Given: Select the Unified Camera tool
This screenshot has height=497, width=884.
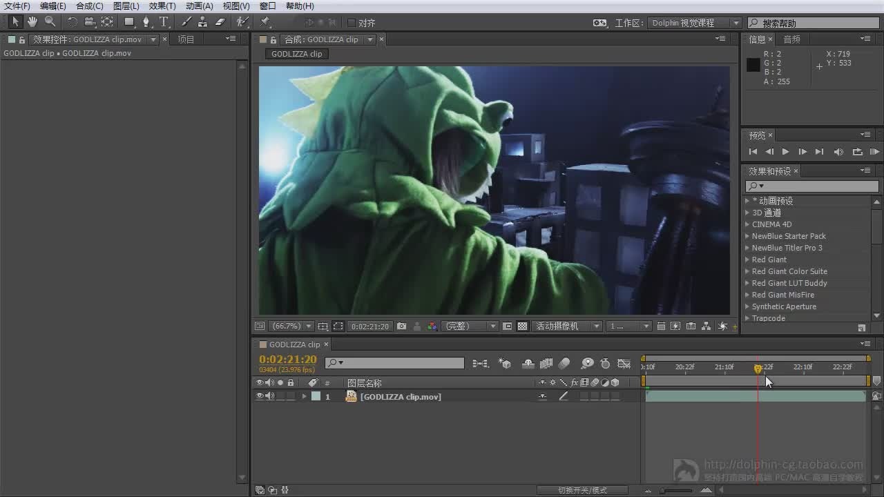Looking at the screenshot, I should (x=90, y=22).
